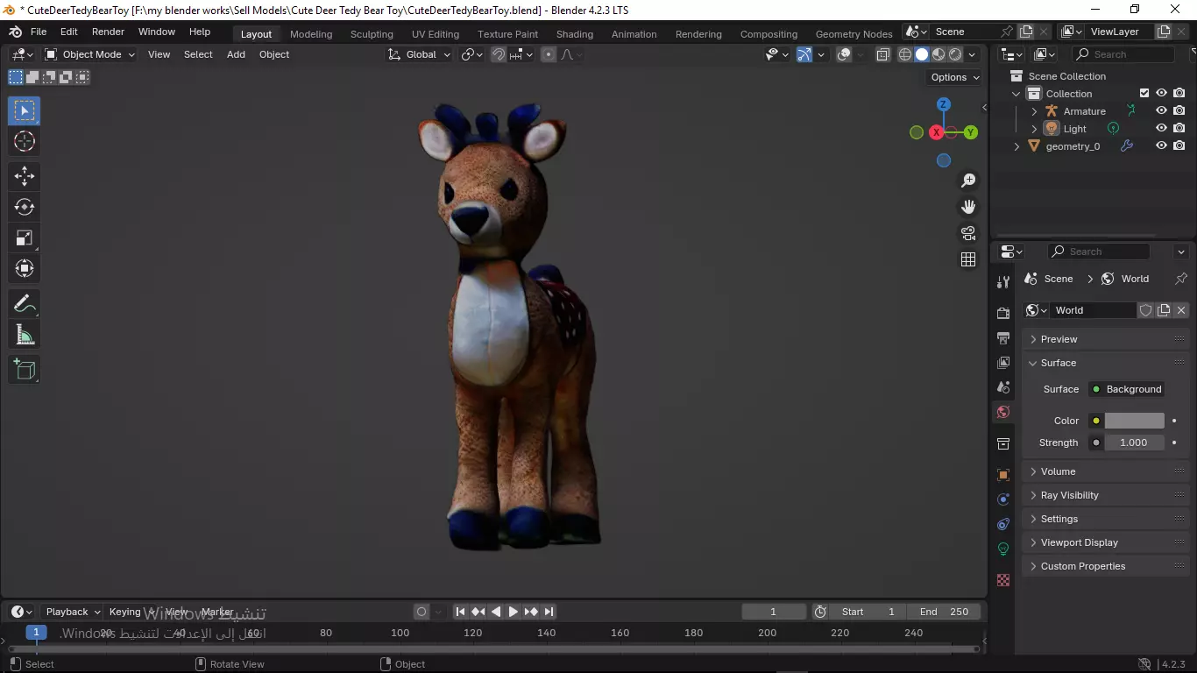This screenshot has height=673, width=1197.
Task: Uncheck Collection exclude checkbox
Action: (1144, 94)
